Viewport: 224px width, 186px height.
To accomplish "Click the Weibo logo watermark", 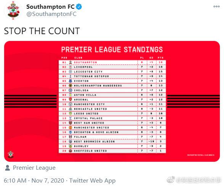I will click(x=171, y=180).
